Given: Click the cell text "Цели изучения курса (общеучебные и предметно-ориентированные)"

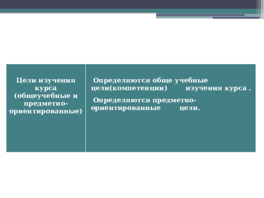Looking at the screenshot, I should coord(46,96).
